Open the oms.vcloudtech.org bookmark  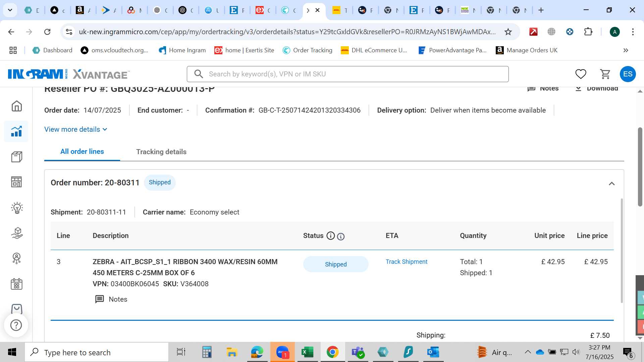pyautogui.click(x=114, y=50)
